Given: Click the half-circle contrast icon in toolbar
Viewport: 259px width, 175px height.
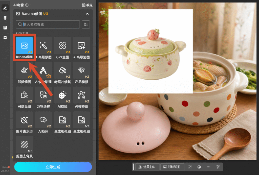Looking at the screenshot, I should [x=199, y=167].
